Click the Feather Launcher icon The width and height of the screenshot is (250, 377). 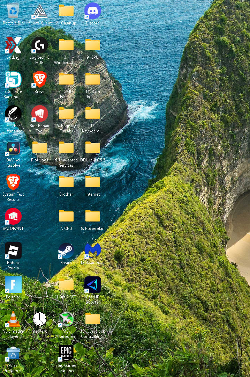tap(13, 114)
